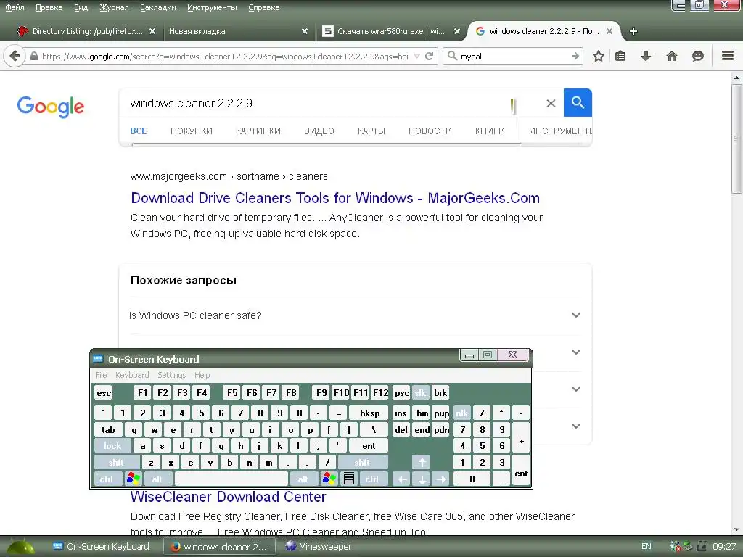Toggle the left alt key
Image resolution: width=743 pixels, height=557 pixels.
(157, 479)
